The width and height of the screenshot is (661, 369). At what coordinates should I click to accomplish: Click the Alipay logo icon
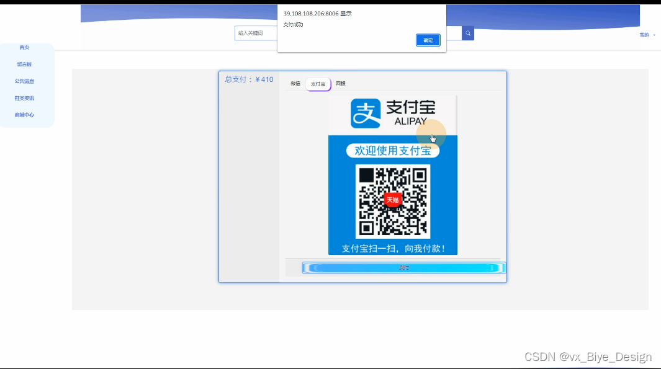(x=366, y=113)
